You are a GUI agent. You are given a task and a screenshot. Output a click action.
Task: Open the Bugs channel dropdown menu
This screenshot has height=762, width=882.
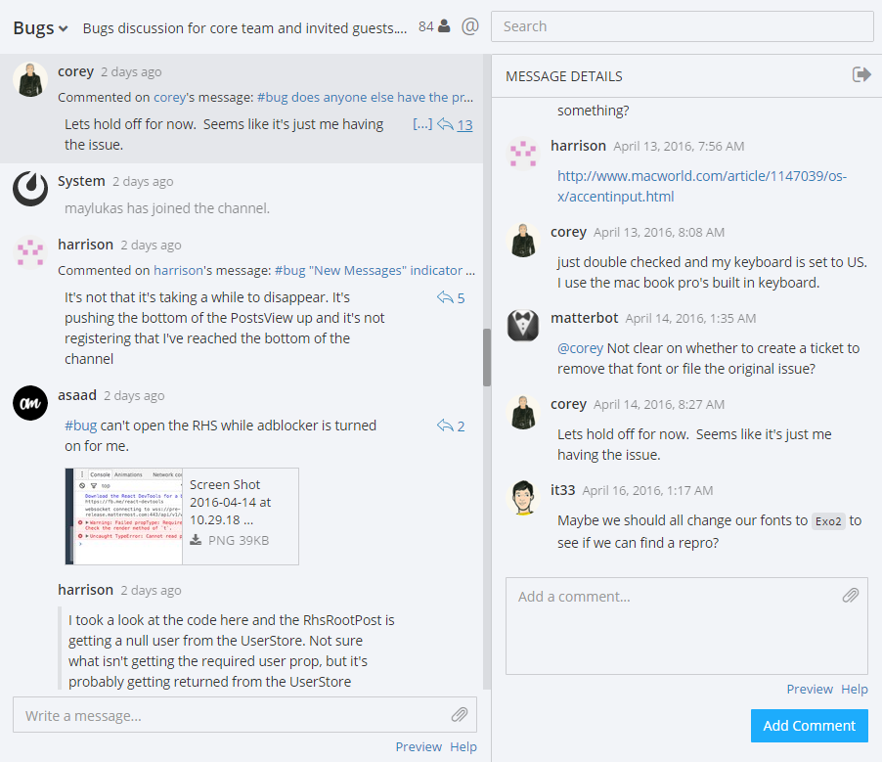(40, 27)
